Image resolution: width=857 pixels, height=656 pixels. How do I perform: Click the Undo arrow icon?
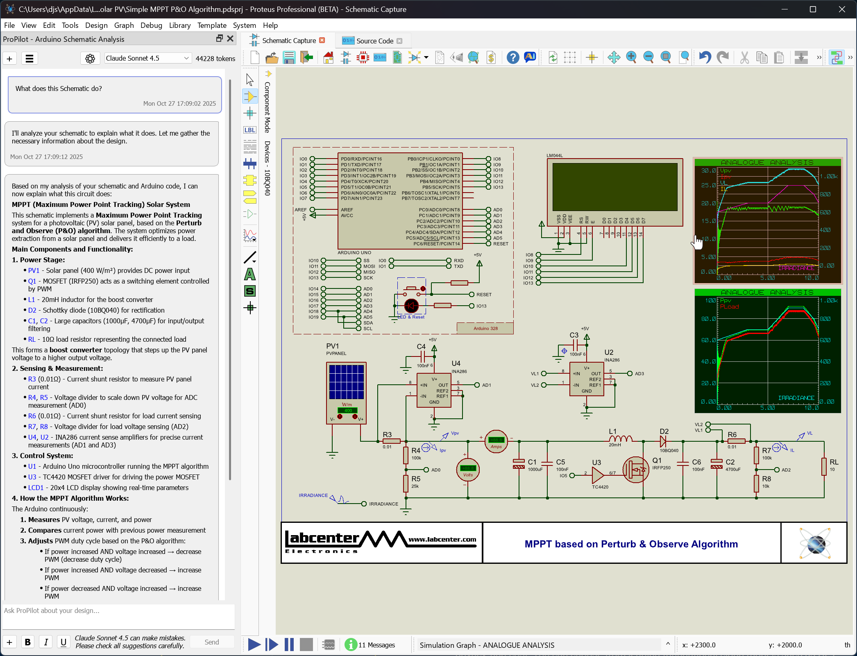click(x=705, y=57)
